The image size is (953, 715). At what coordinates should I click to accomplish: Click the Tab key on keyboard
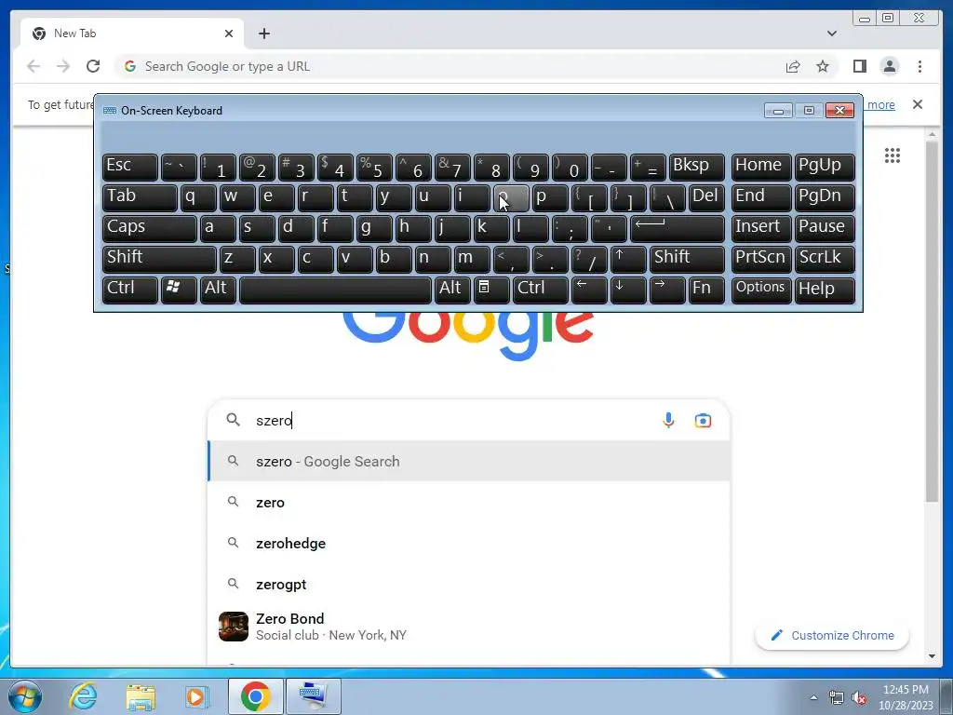(x=140, y=197)
